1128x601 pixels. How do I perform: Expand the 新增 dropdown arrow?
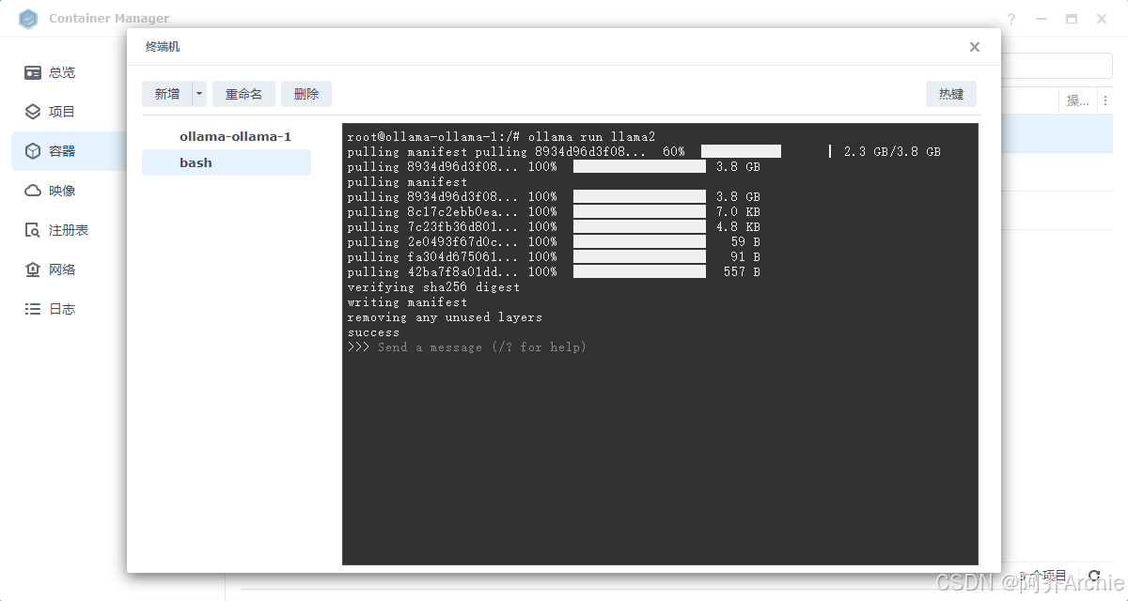199,94
